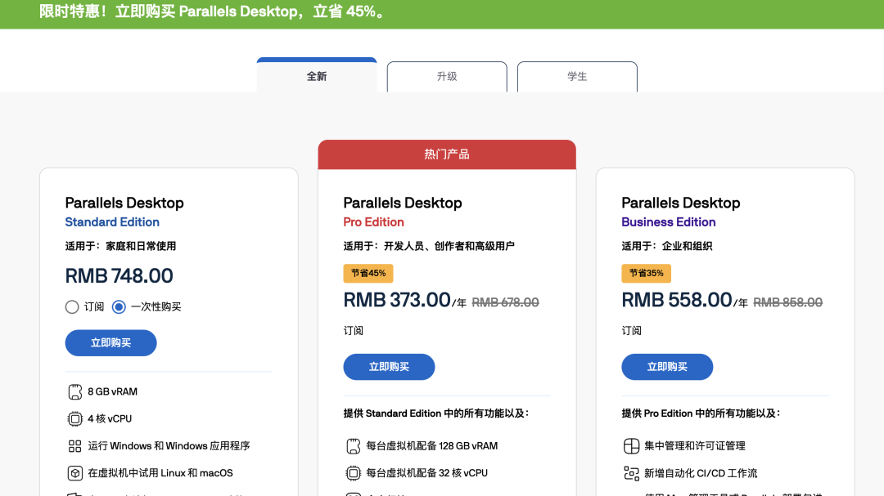Click the CI/CD 工作流 automation icon
This screenshot has height=496, width=884.
coord(631,473)
